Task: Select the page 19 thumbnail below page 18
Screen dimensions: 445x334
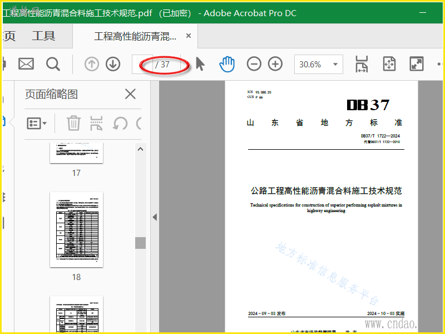Action: coord(76,314)
